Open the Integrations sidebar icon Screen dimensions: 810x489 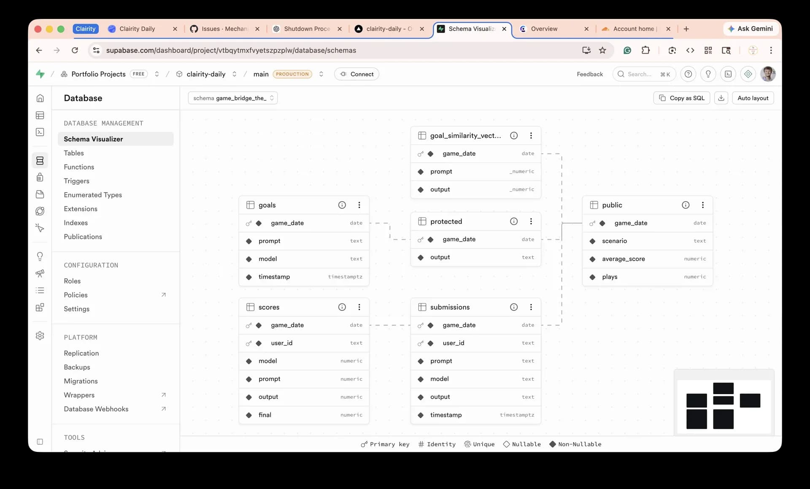point(40,307)
